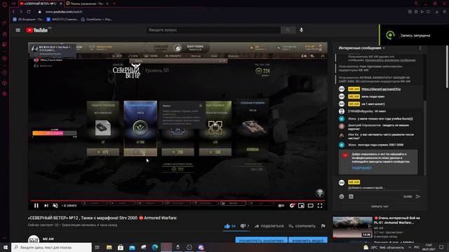This screenshot has width=449, height=252.
Task: Click deleted-message view link in chat
Action: tap(390, 60)
